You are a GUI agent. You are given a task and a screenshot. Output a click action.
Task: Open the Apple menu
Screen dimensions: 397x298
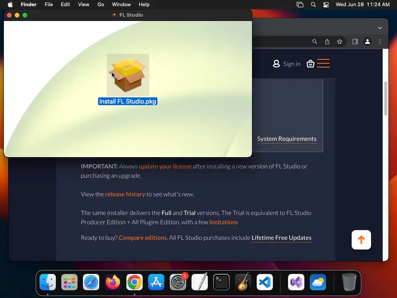(x=10, y=4)
